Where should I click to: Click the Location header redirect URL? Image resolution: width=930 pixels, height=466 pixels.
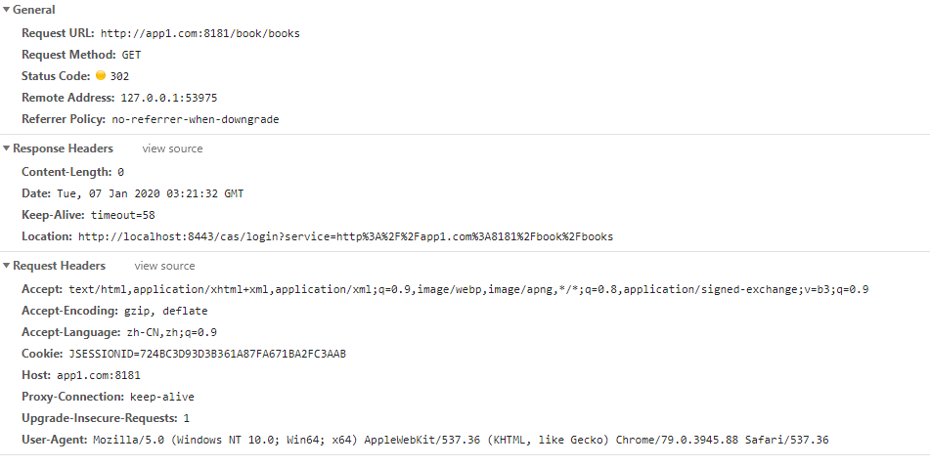345,236
